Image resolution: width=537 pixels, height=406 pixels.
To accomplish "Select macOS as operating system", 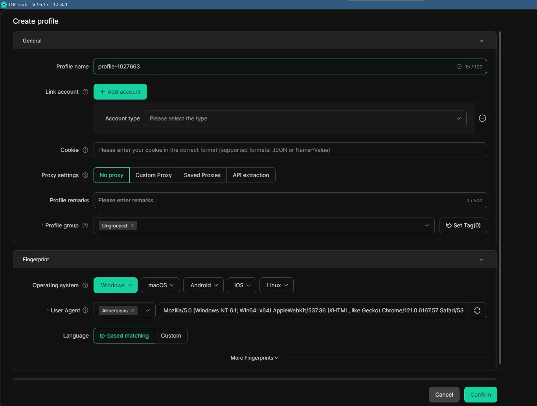I will click(161, 285).
